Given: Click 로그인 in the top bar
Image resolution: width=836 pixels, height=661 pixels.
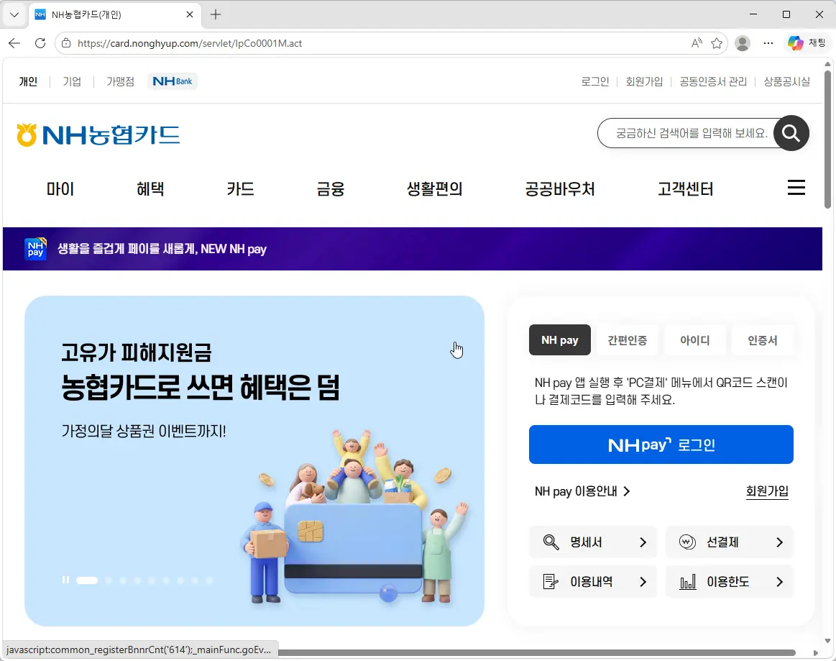Looking at the screenshot, I should (595, 81).
